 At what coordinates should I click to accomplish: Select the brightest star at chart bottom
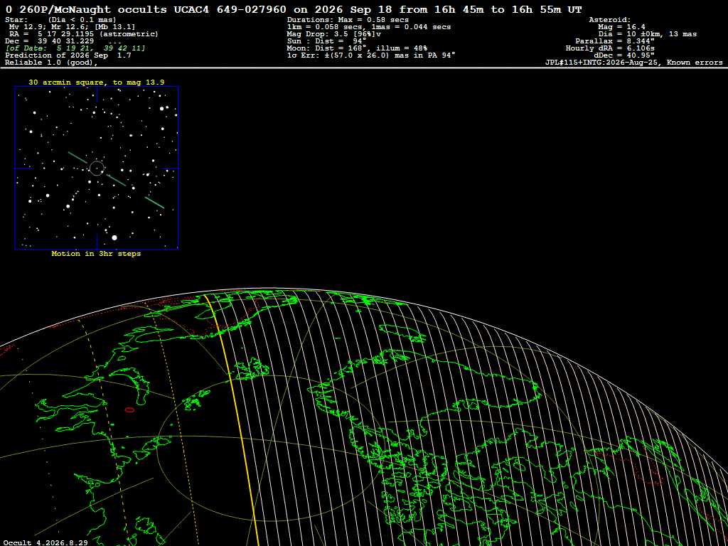pyautogui.click(x=114, y=237)
